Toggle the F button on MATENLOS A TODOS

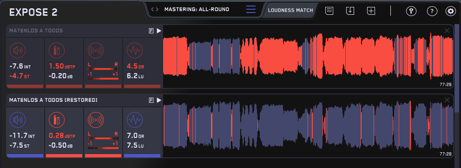point(151,31)
